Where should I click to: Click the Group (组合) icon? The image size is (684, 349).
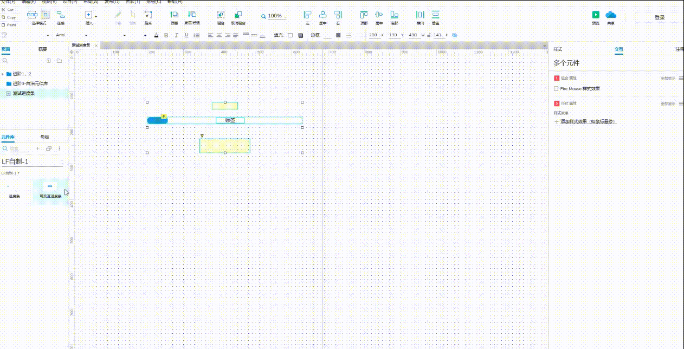tap(221, 15)
